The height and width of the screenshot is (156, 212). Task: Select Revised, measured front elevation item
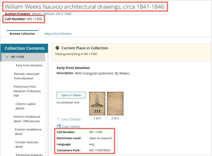point(26,76)
